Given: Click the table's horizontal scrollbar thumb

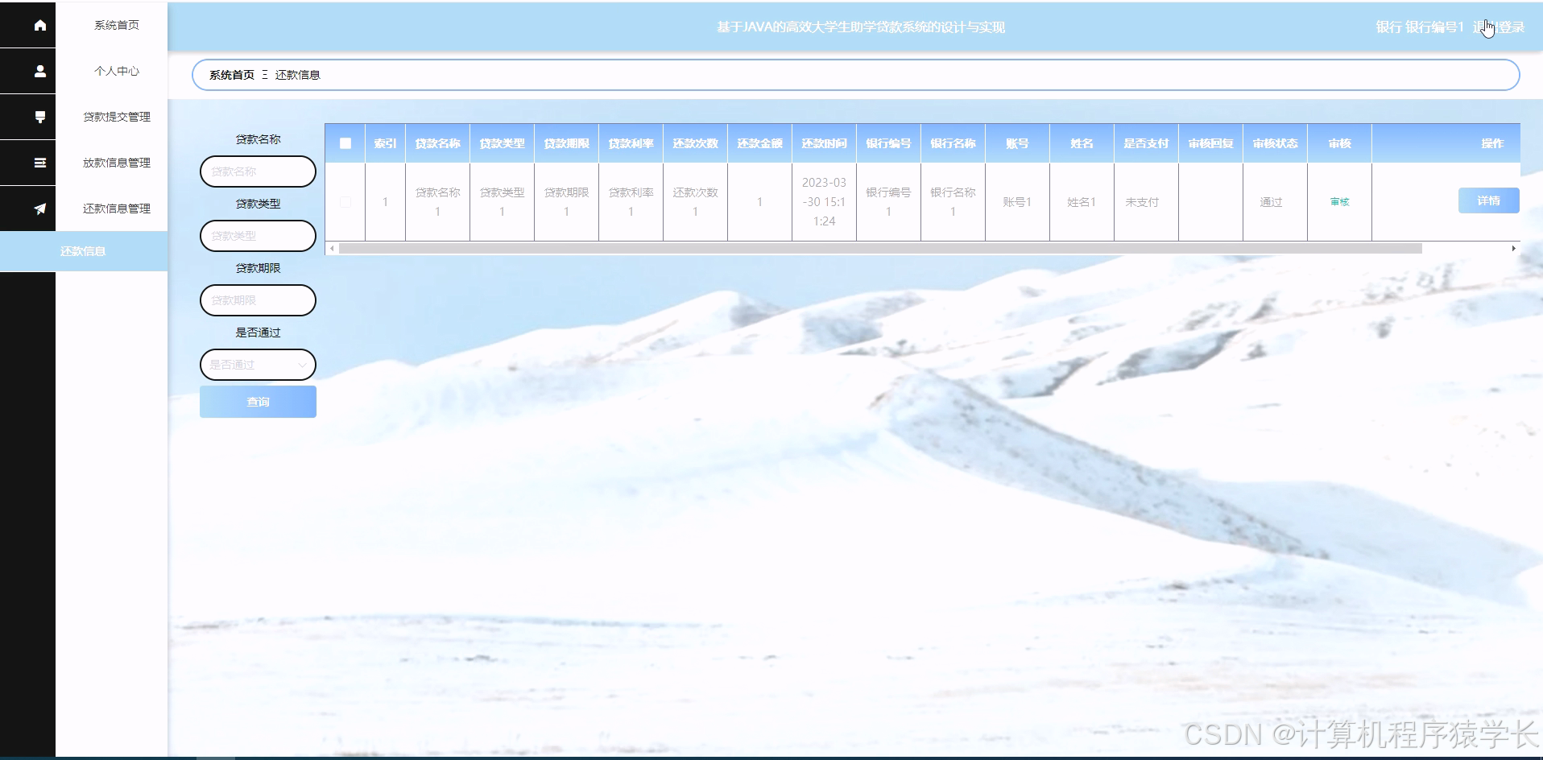Looking at the screenshot, I should click(880, 249).
